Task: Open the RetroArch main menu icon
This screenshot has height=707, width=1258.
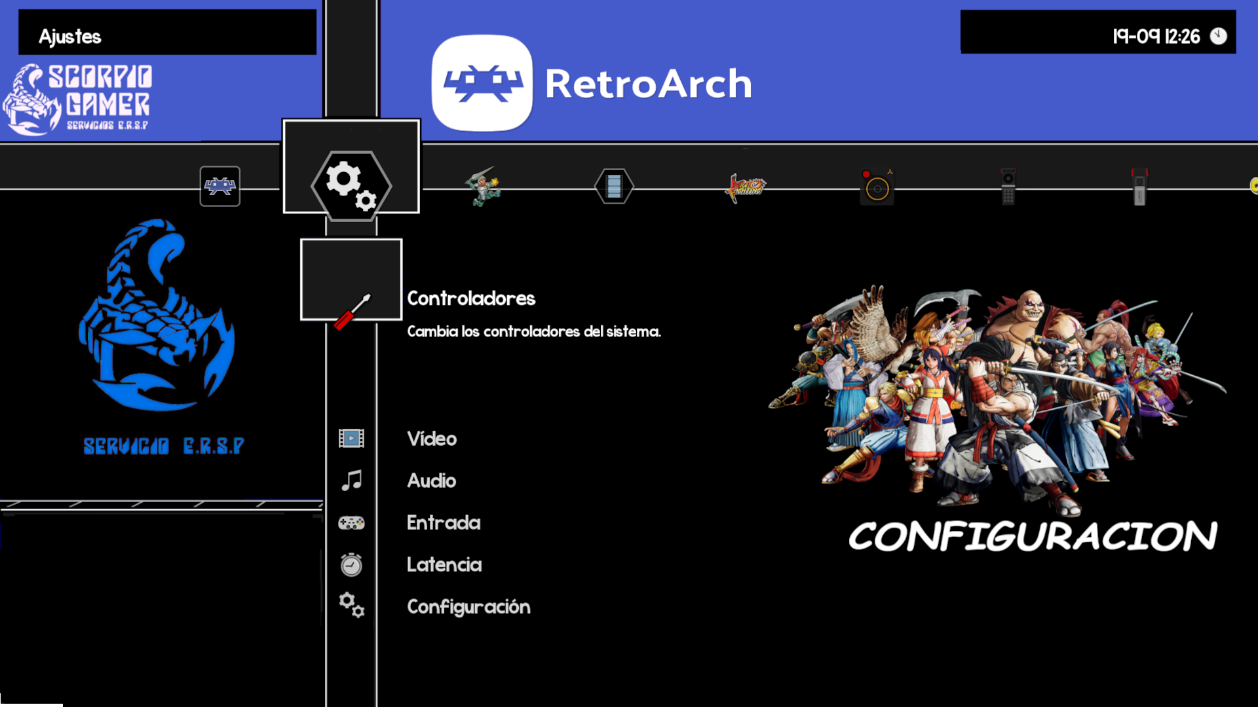Action: click(x=219, y=187)
